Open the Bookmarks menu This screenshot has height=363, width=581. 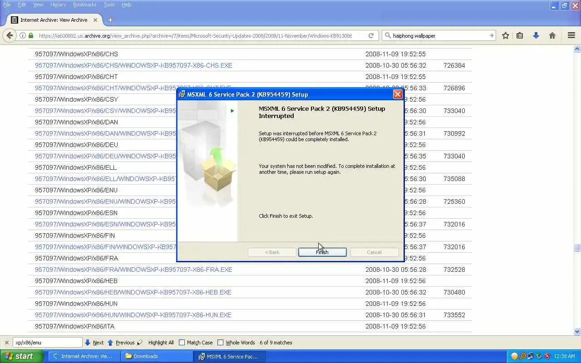coord(84,5)
